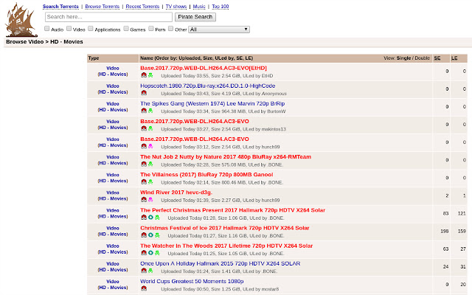Click magnet icon for World Cups Greatest 50 Moments
This screenshot has width=472, height=295.
[x=144, y=288]
